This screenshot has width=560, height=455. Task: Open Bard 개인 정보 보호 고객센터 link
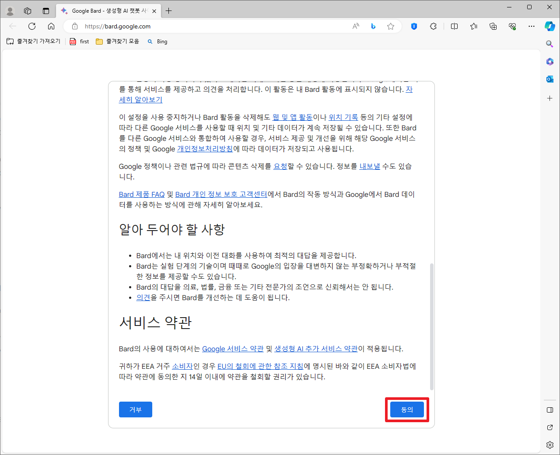pos(221,194)
